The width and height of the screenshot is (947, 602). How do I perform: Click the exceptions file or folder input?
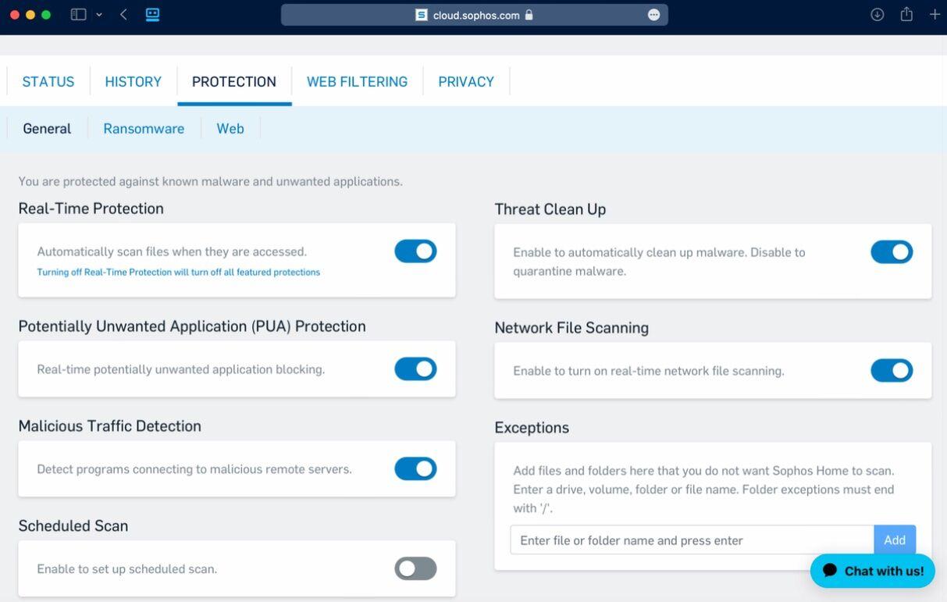tap(692, 540)
